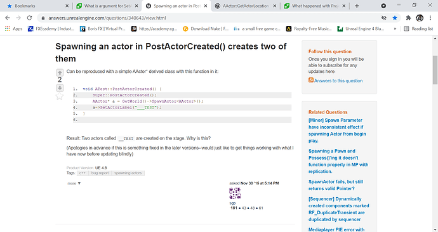Open the tab search dropdown circle
The width and height of the screenshot is (438, 232).
[x=383, y=6]
